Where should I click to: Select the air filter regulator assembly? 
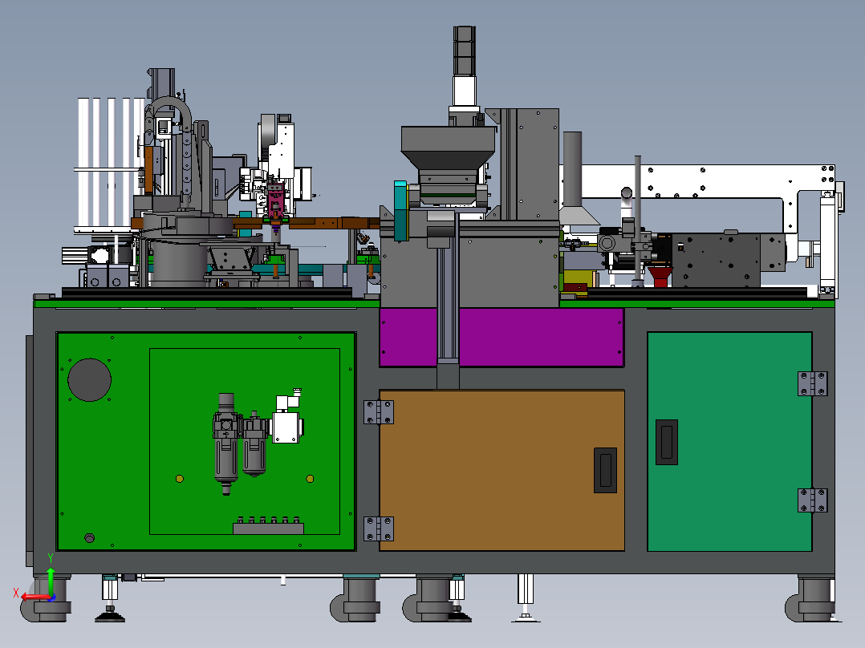click(x=240, y=444)
